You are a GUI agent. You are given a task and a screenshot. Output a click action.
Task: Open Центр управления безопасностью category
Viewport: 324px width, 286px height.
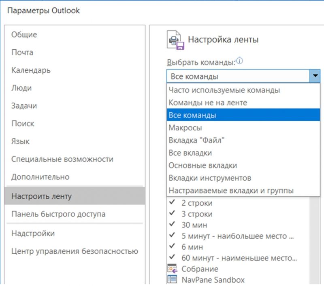[75, 251]
